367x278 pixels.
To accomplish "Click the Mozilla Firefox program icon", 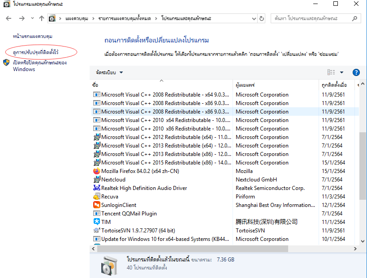I will (96, 171).
